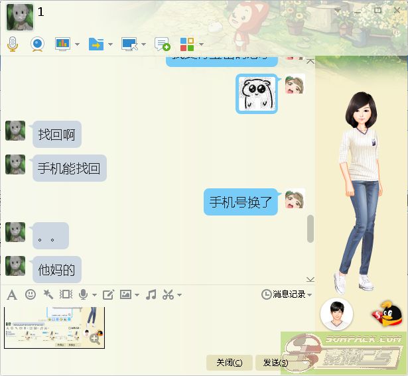This screenshot has width=408, height=376.
Task: Click the message bubble 他妈的
Action: tap(57, 269)
